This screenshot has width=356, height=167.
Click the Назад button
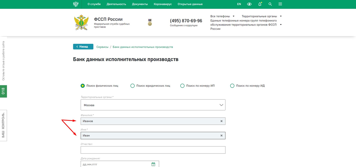83,47
